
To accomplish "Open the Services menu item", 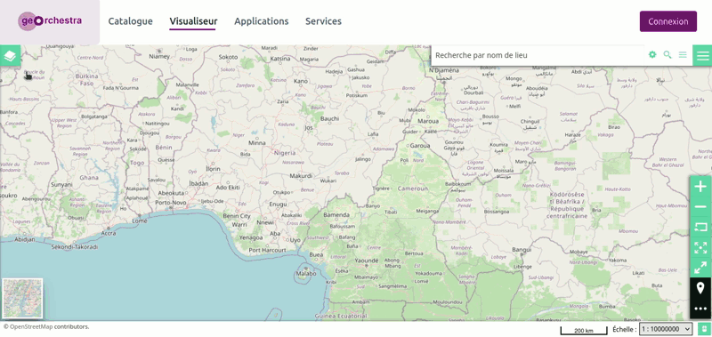I will [323, 21].
